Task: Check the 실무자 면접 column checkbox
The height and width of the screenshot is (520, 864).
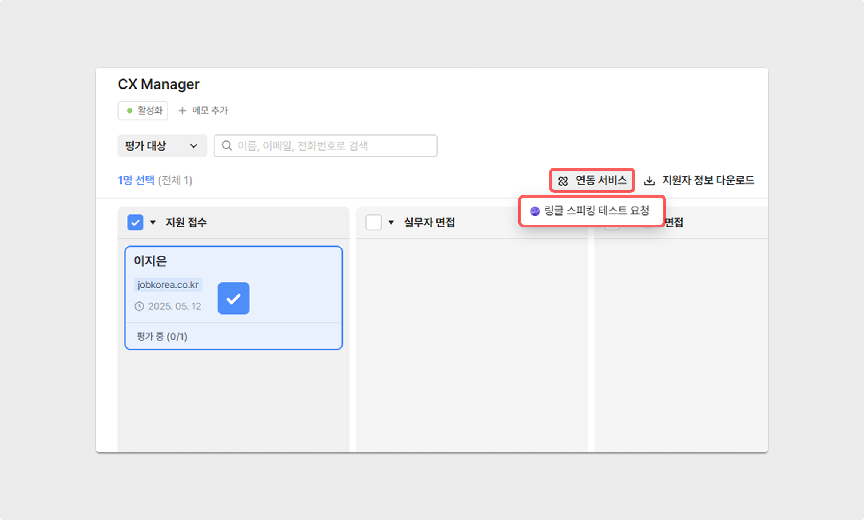Action: click(373, 223)
